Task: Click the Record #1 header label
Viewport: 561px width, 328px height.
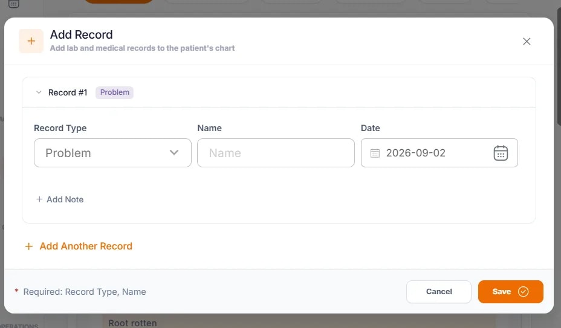Action: (x=68, y=92)
